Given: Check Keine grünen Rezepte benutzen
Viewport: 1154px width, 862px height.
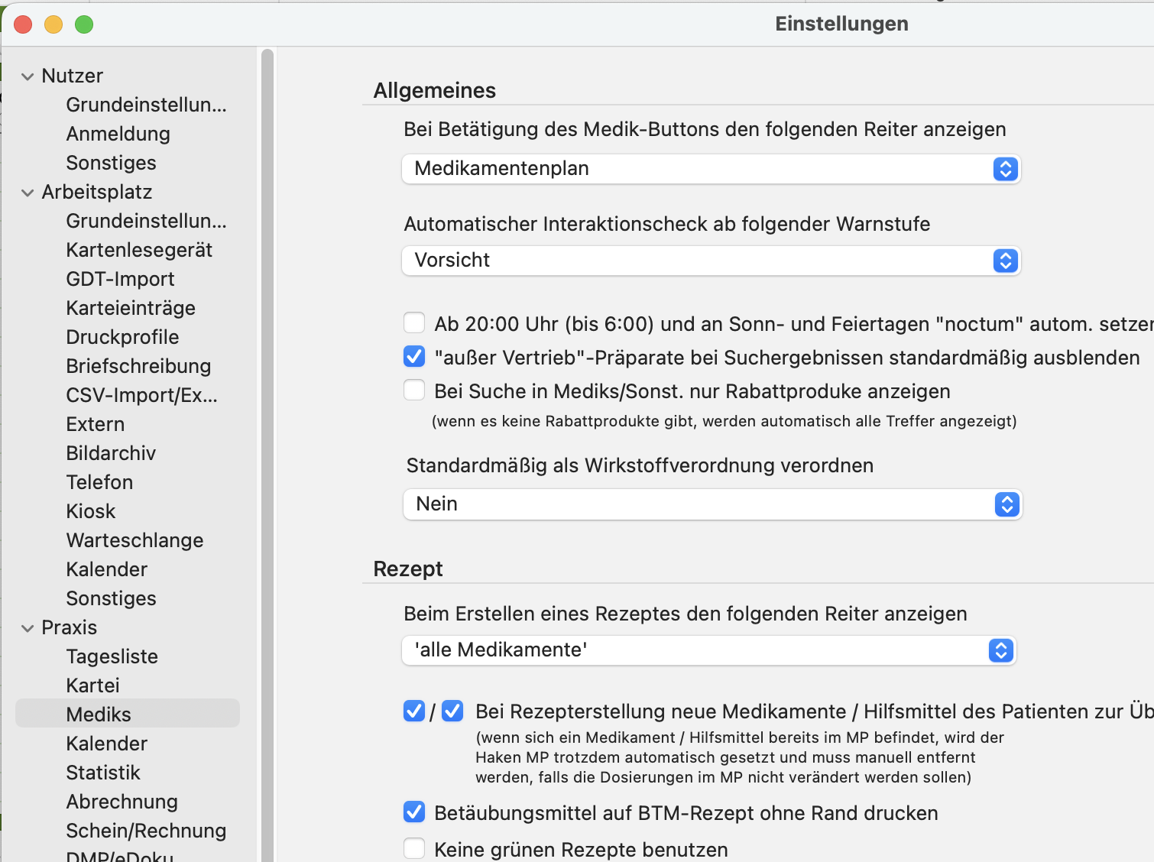Looking at the screenshot, I should 414,848.
